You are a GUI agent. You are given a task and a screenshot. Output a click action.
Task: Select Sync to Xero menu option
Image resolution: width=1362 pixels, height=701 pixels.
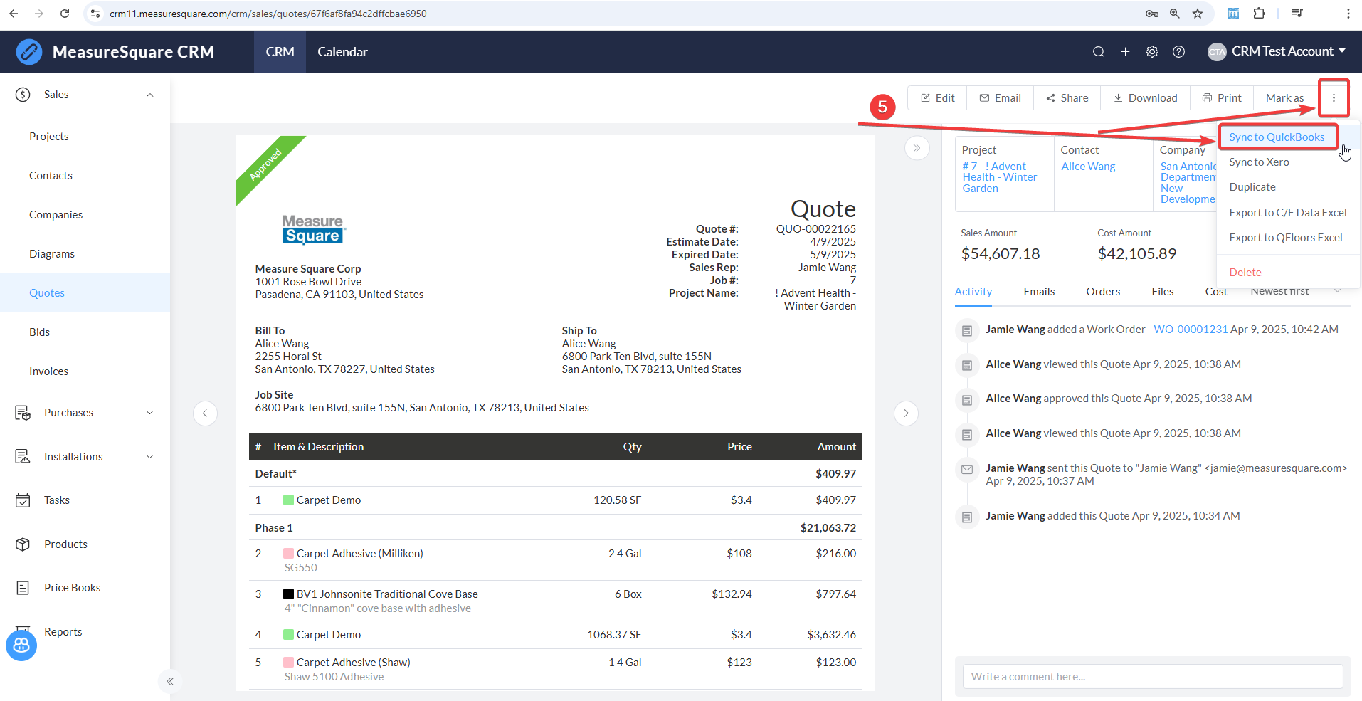point(1259,162)
